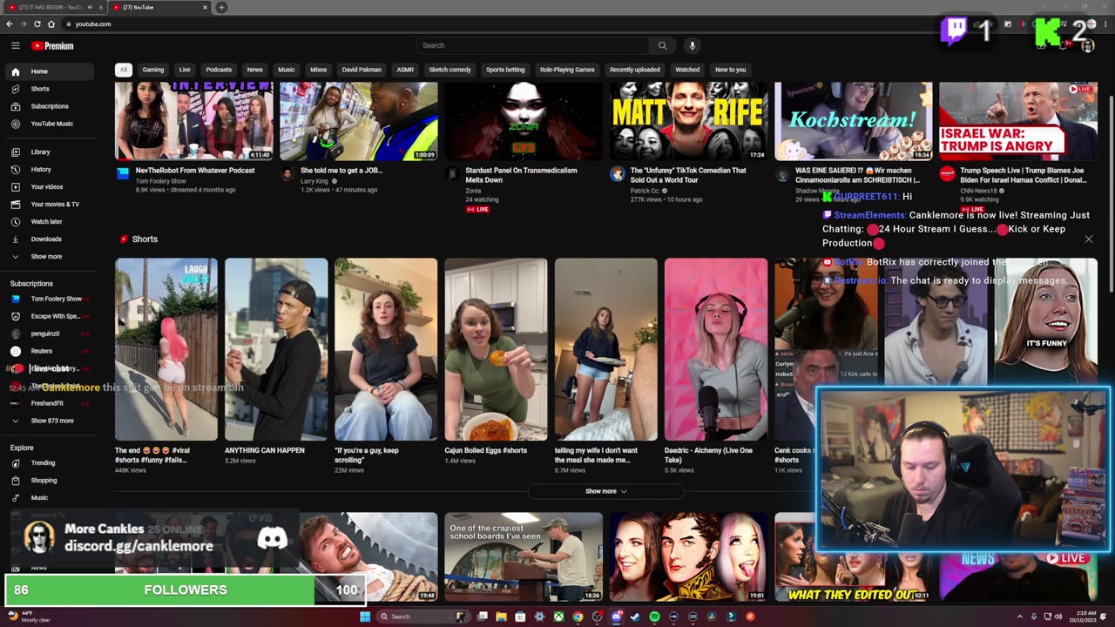1115x627 pixels.
Task: Click the YouTube Premium logo
Action: (52, 45)
